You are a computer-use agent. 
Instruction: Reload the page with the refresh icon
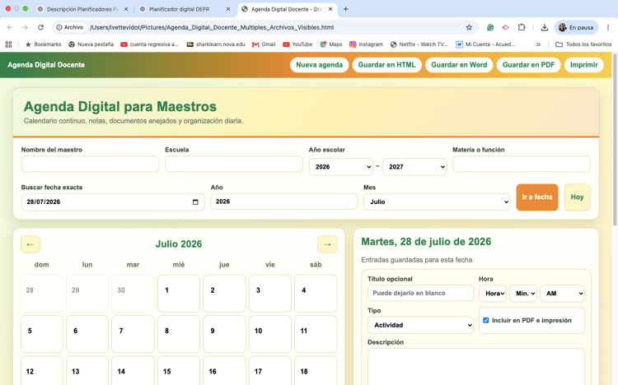coord(40,27)
